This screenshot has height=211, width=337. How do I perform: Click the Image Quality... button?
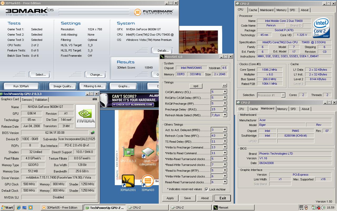pyautogui.click(x=63, y=86)
